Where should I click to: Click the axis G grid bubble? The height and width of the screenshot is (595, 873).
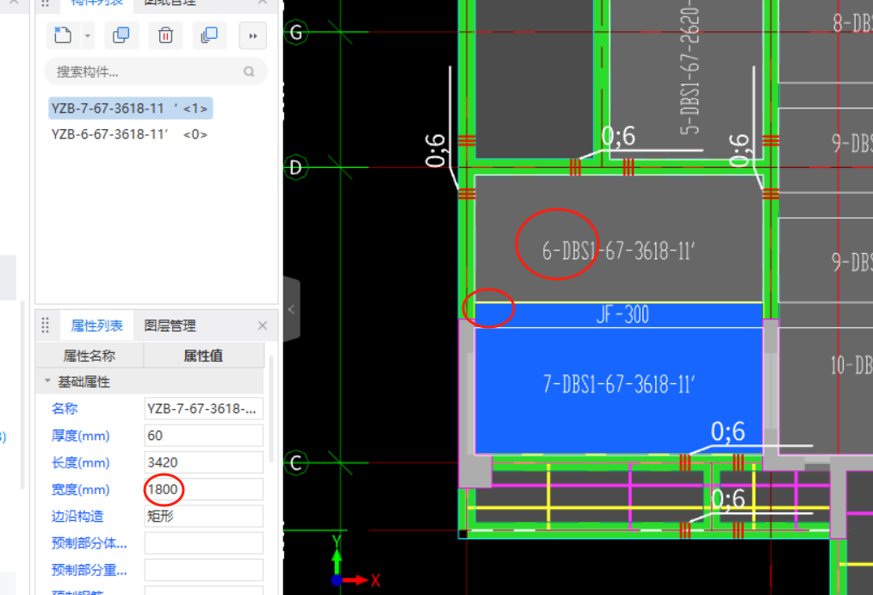click(296, 32)
